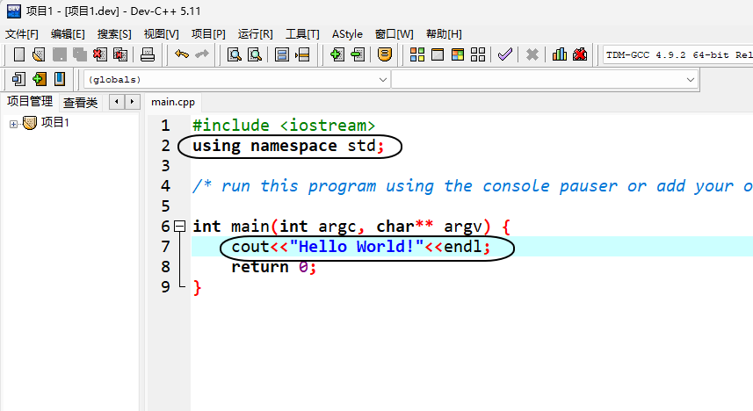753x411 pixels.
Task: Open the 编辑[E] menu
Action: click(68, 34)
